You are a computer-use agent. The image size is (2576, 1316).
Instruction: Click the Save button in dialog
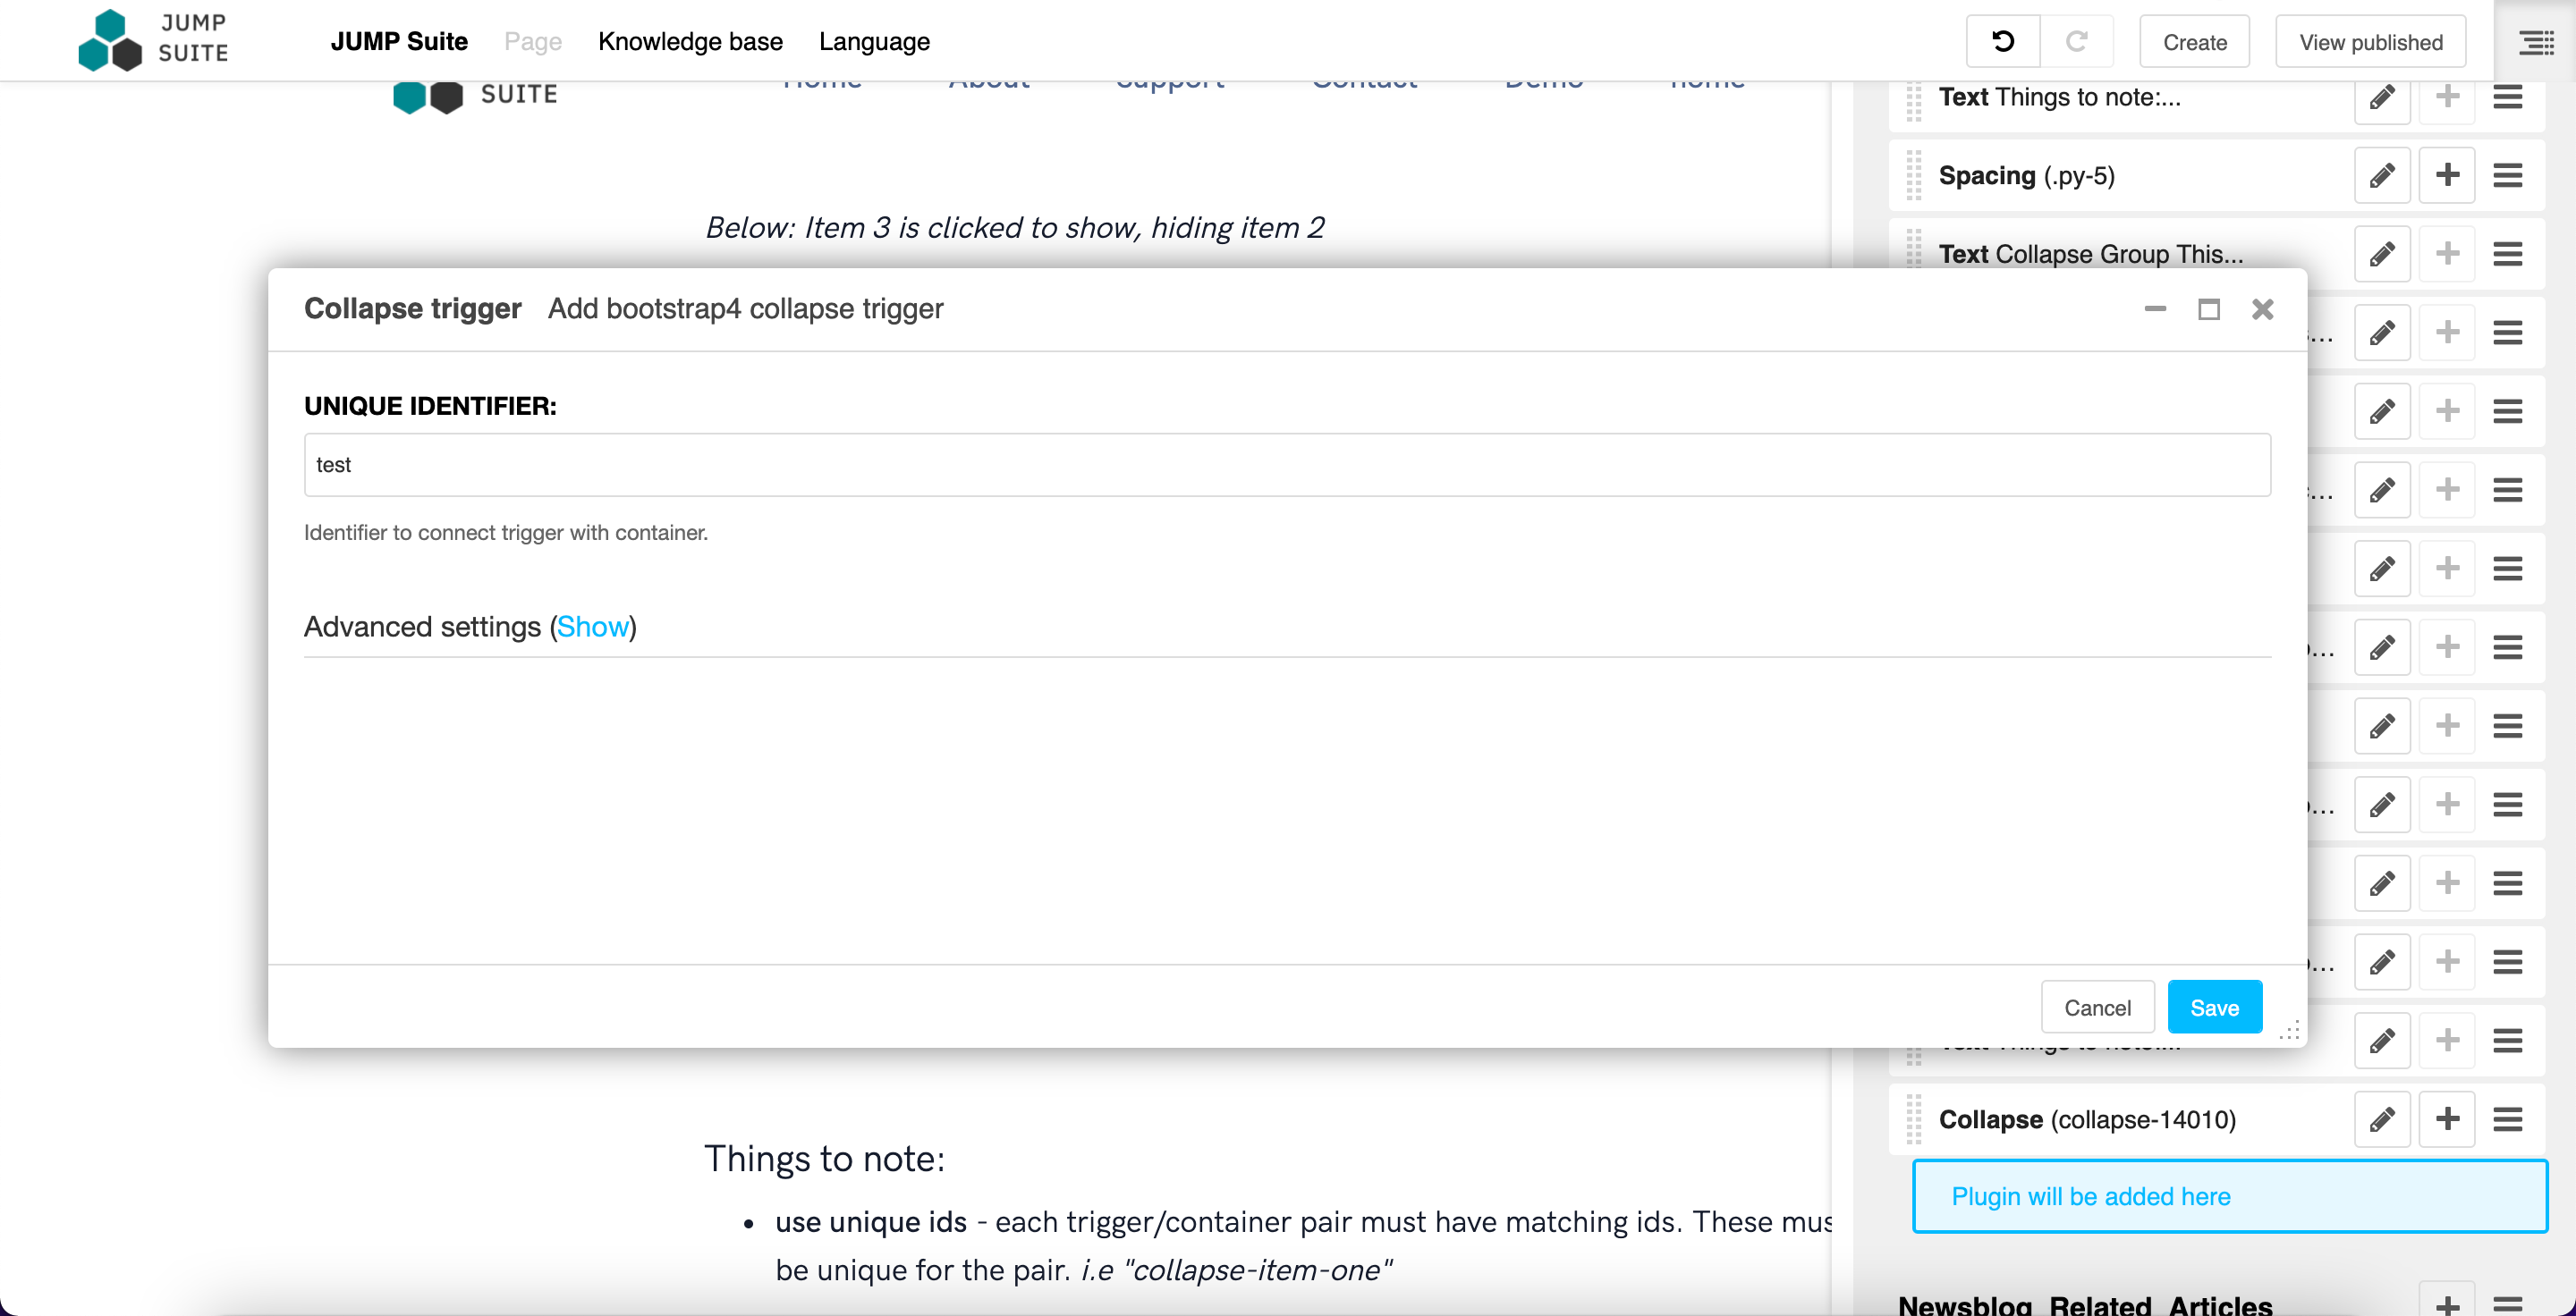click(2214, 1008)
